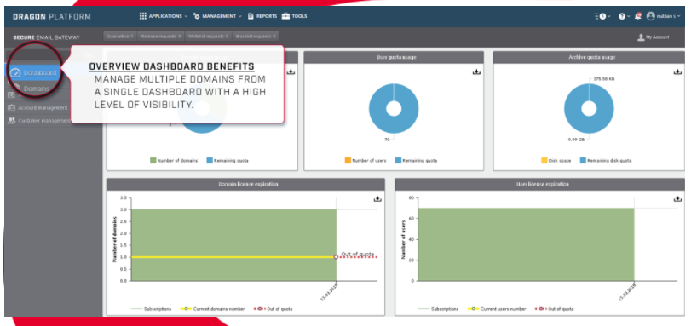The image size is (697, 326).
Task: Click the yellow line end marker in domain chart
Action: click(336, 257)
